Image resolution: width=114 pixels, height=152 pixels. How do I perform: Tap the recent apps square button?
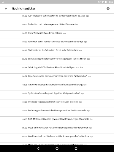click(x=76, y=148)
